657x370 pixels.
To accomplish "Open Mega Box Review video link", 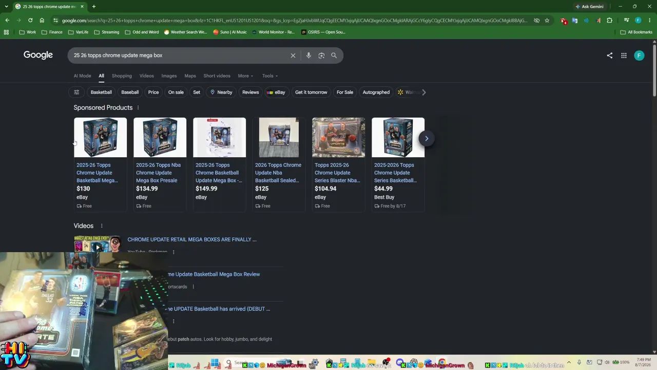I will pos(214,274).
